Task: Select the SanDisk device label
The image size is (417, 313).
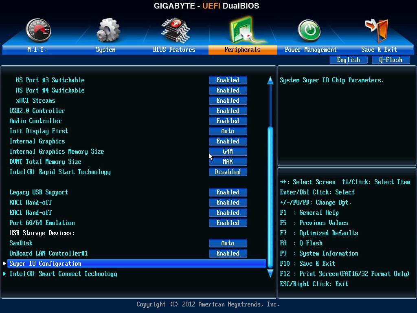Action: [x=21, y=243]
